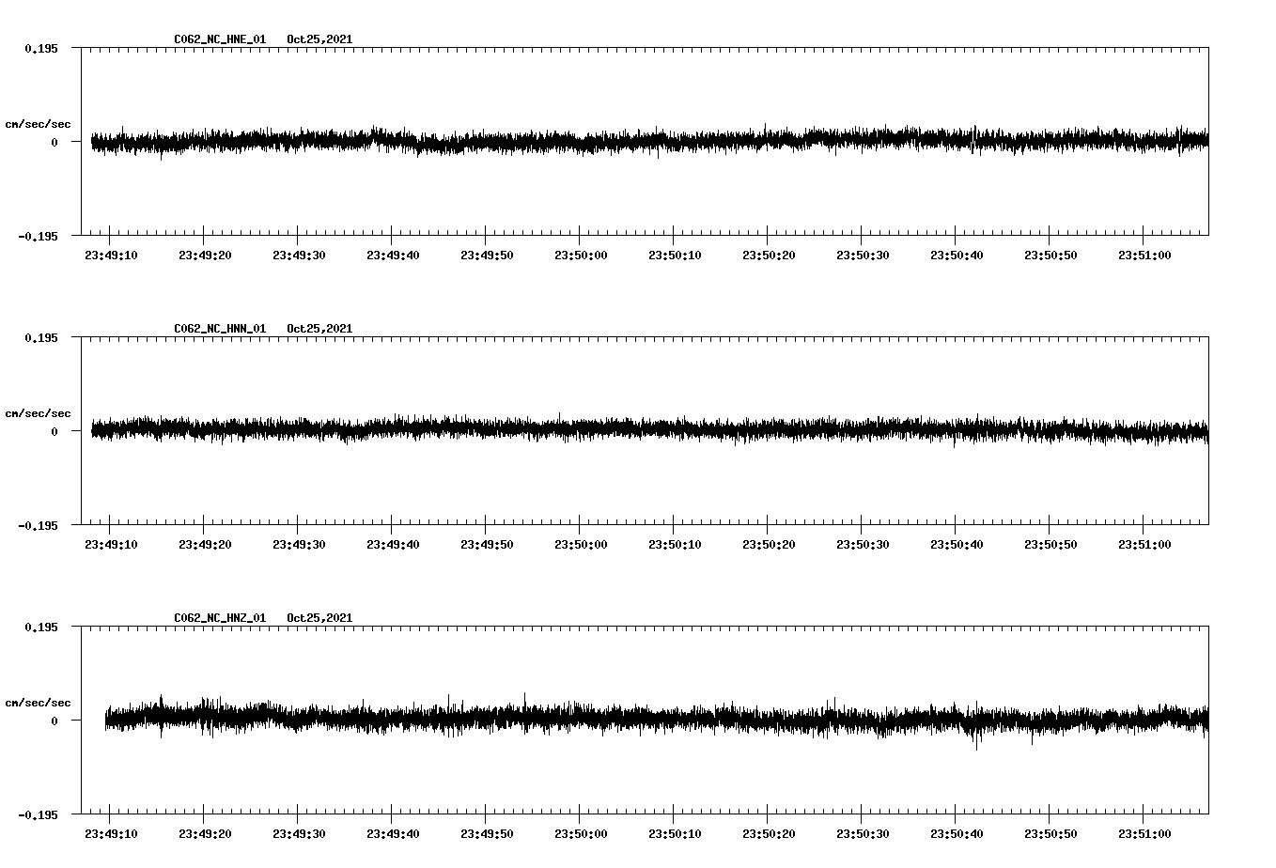Click the Oct25,2021 date on the HNN plot
The image size is (1276, 868).
coord(319,329)
